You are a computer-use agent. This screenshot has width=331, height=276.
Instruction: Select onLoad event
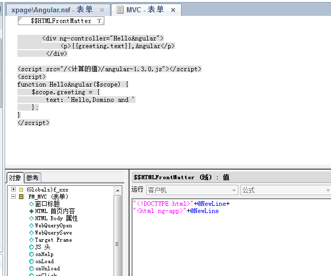tap(45, 262)
